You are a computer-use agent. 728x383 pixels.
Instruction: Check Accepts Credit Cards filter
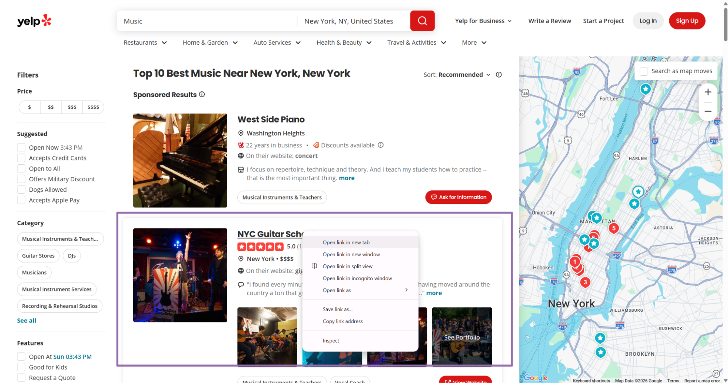click(21, 158)
